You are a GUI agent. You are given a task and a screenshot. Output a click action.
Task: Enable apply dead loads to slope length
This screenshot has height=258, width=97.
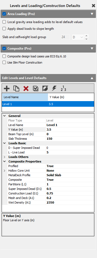4,29
